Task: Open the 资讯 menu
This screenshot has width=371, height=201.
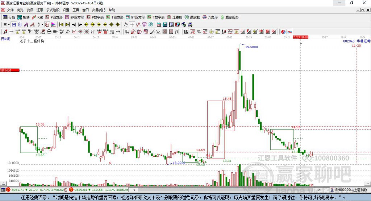Action: [x=30, y=10]
